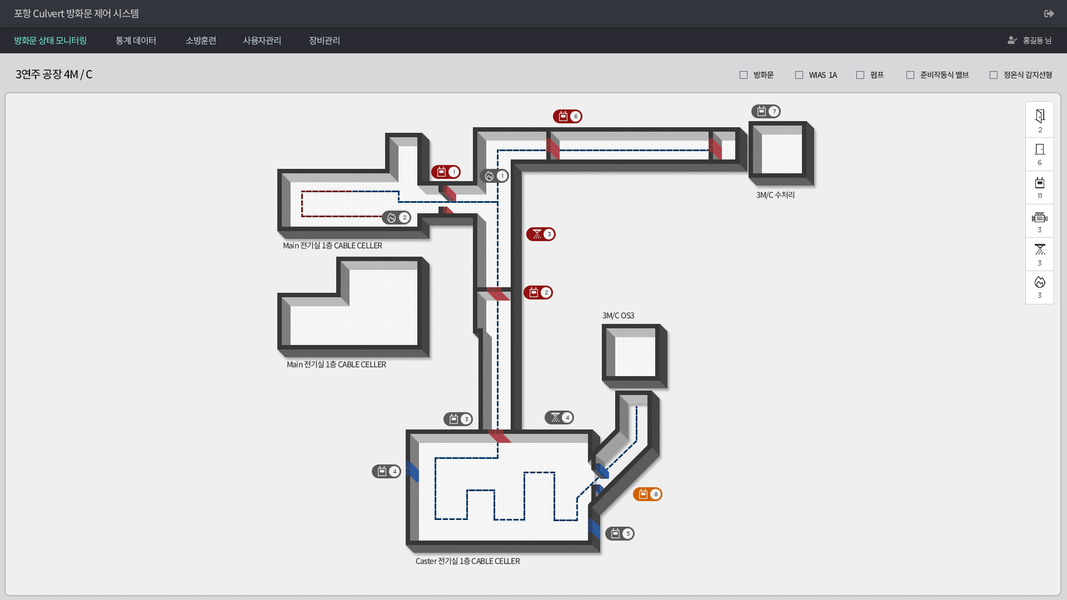
Task: Click the closed door count icon
Action: coord(1040,149)
